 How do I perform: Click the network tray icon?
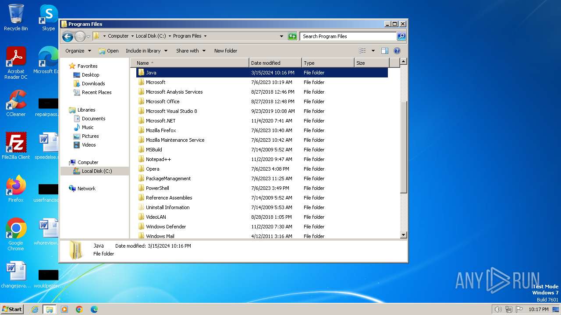[x=509, y=309]
